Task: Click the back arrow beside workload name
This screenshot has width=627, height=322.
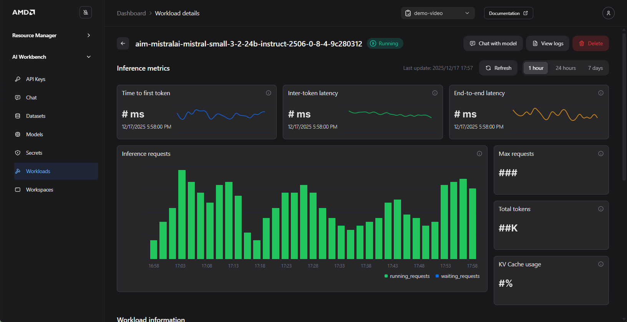Action: 123,43
